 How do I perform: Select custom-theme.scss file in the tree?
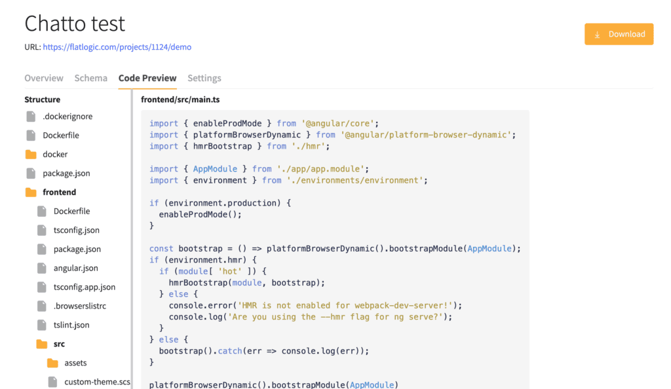coord(97,382)
